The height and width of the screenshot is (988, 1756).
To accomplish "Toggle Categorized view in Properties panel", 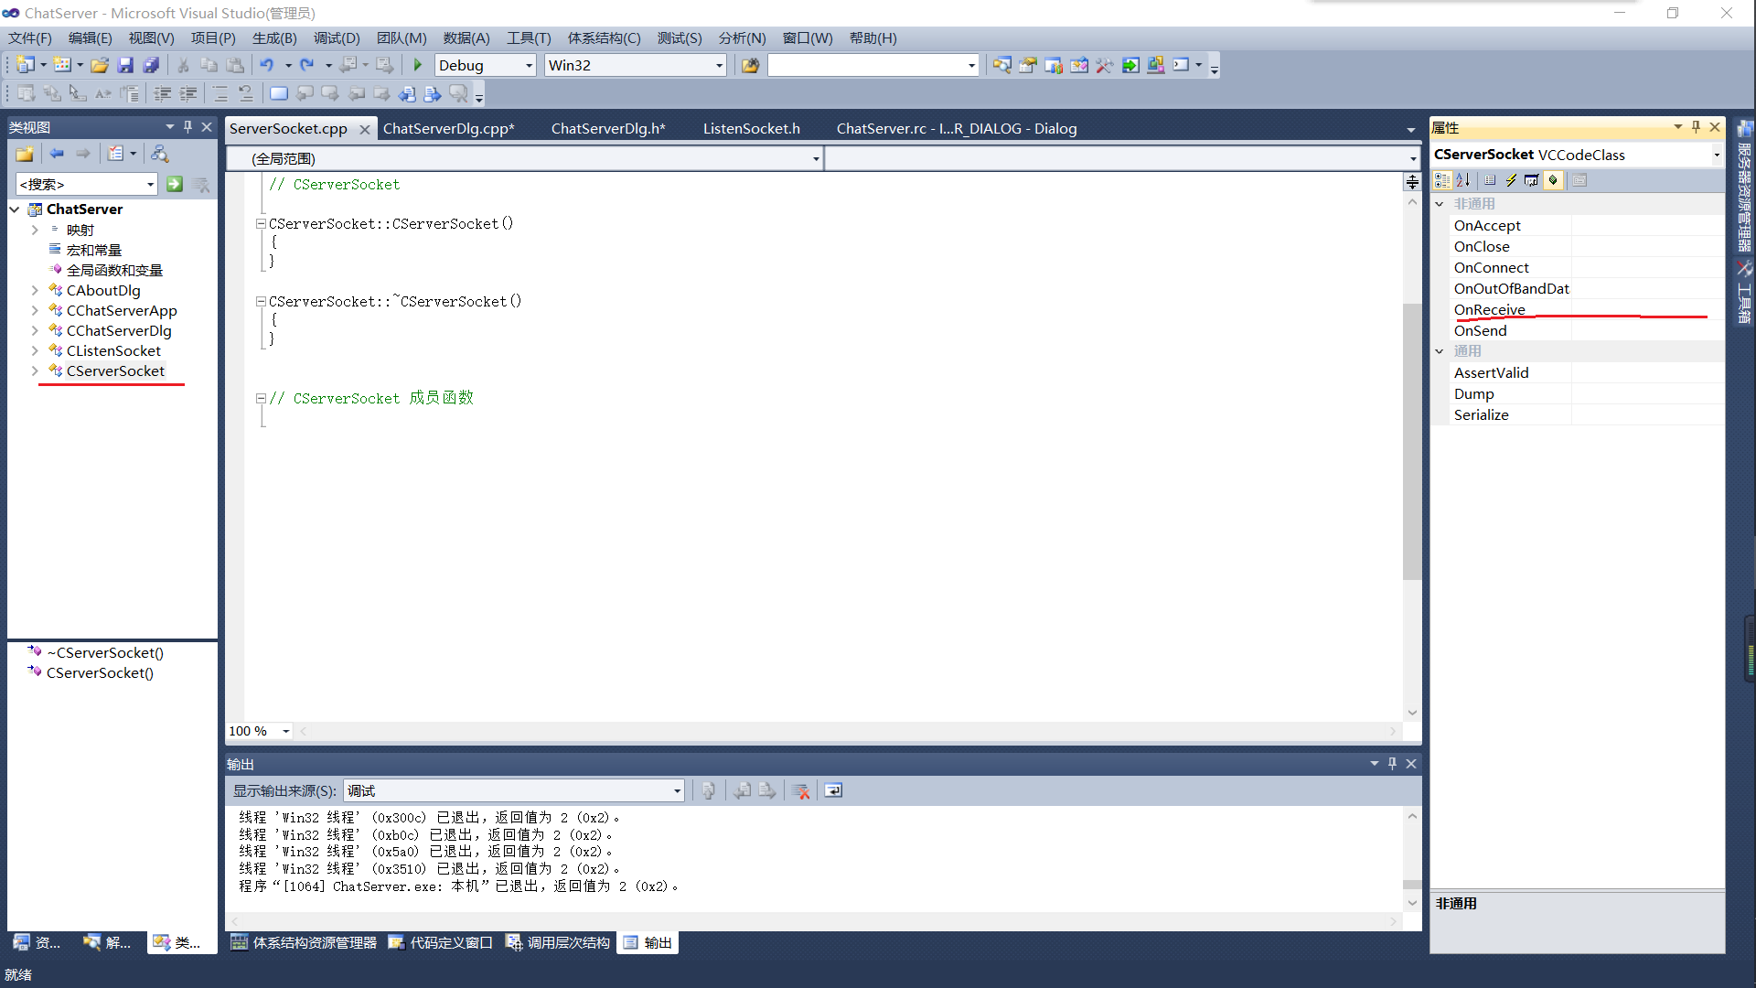I will coord(1442,180).
